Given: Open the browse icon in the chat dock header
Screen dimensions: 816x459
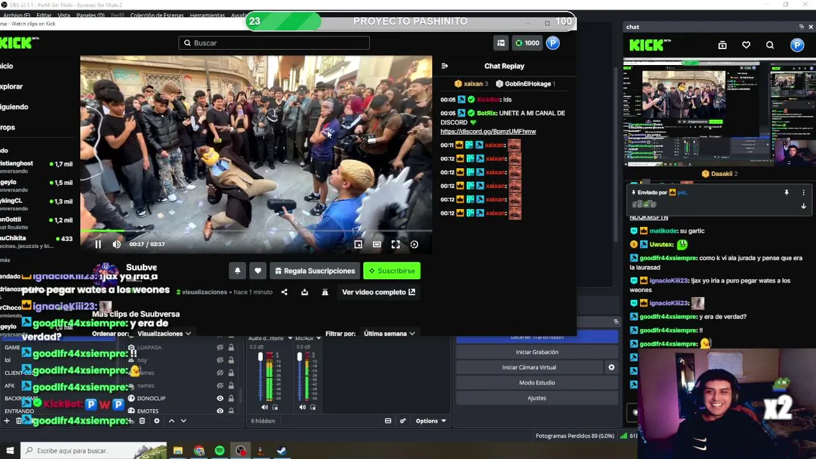Looking at the screenshot, I should pos(722,45).
